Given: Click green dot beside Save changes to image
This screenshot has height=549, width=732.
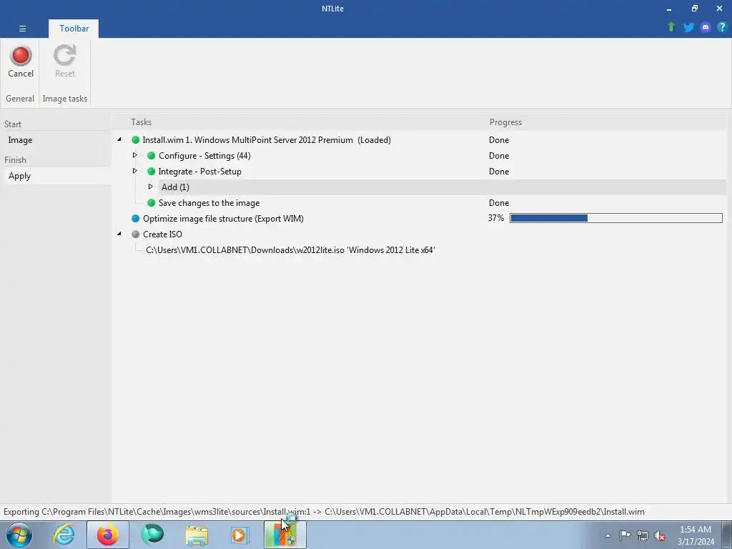Looking at the screenshot, I should (152, 203).
